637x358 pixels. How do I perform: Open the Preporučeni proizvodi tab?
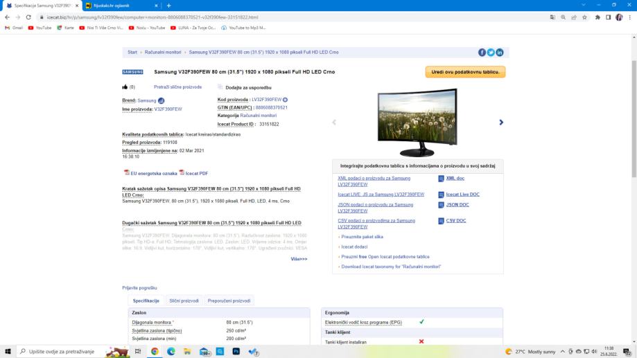[229, 301]
